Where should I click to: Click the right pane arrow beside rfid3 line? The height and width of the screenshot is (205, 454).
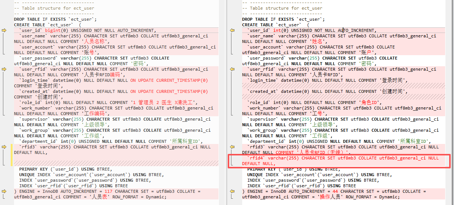click(x=232, y=147)
